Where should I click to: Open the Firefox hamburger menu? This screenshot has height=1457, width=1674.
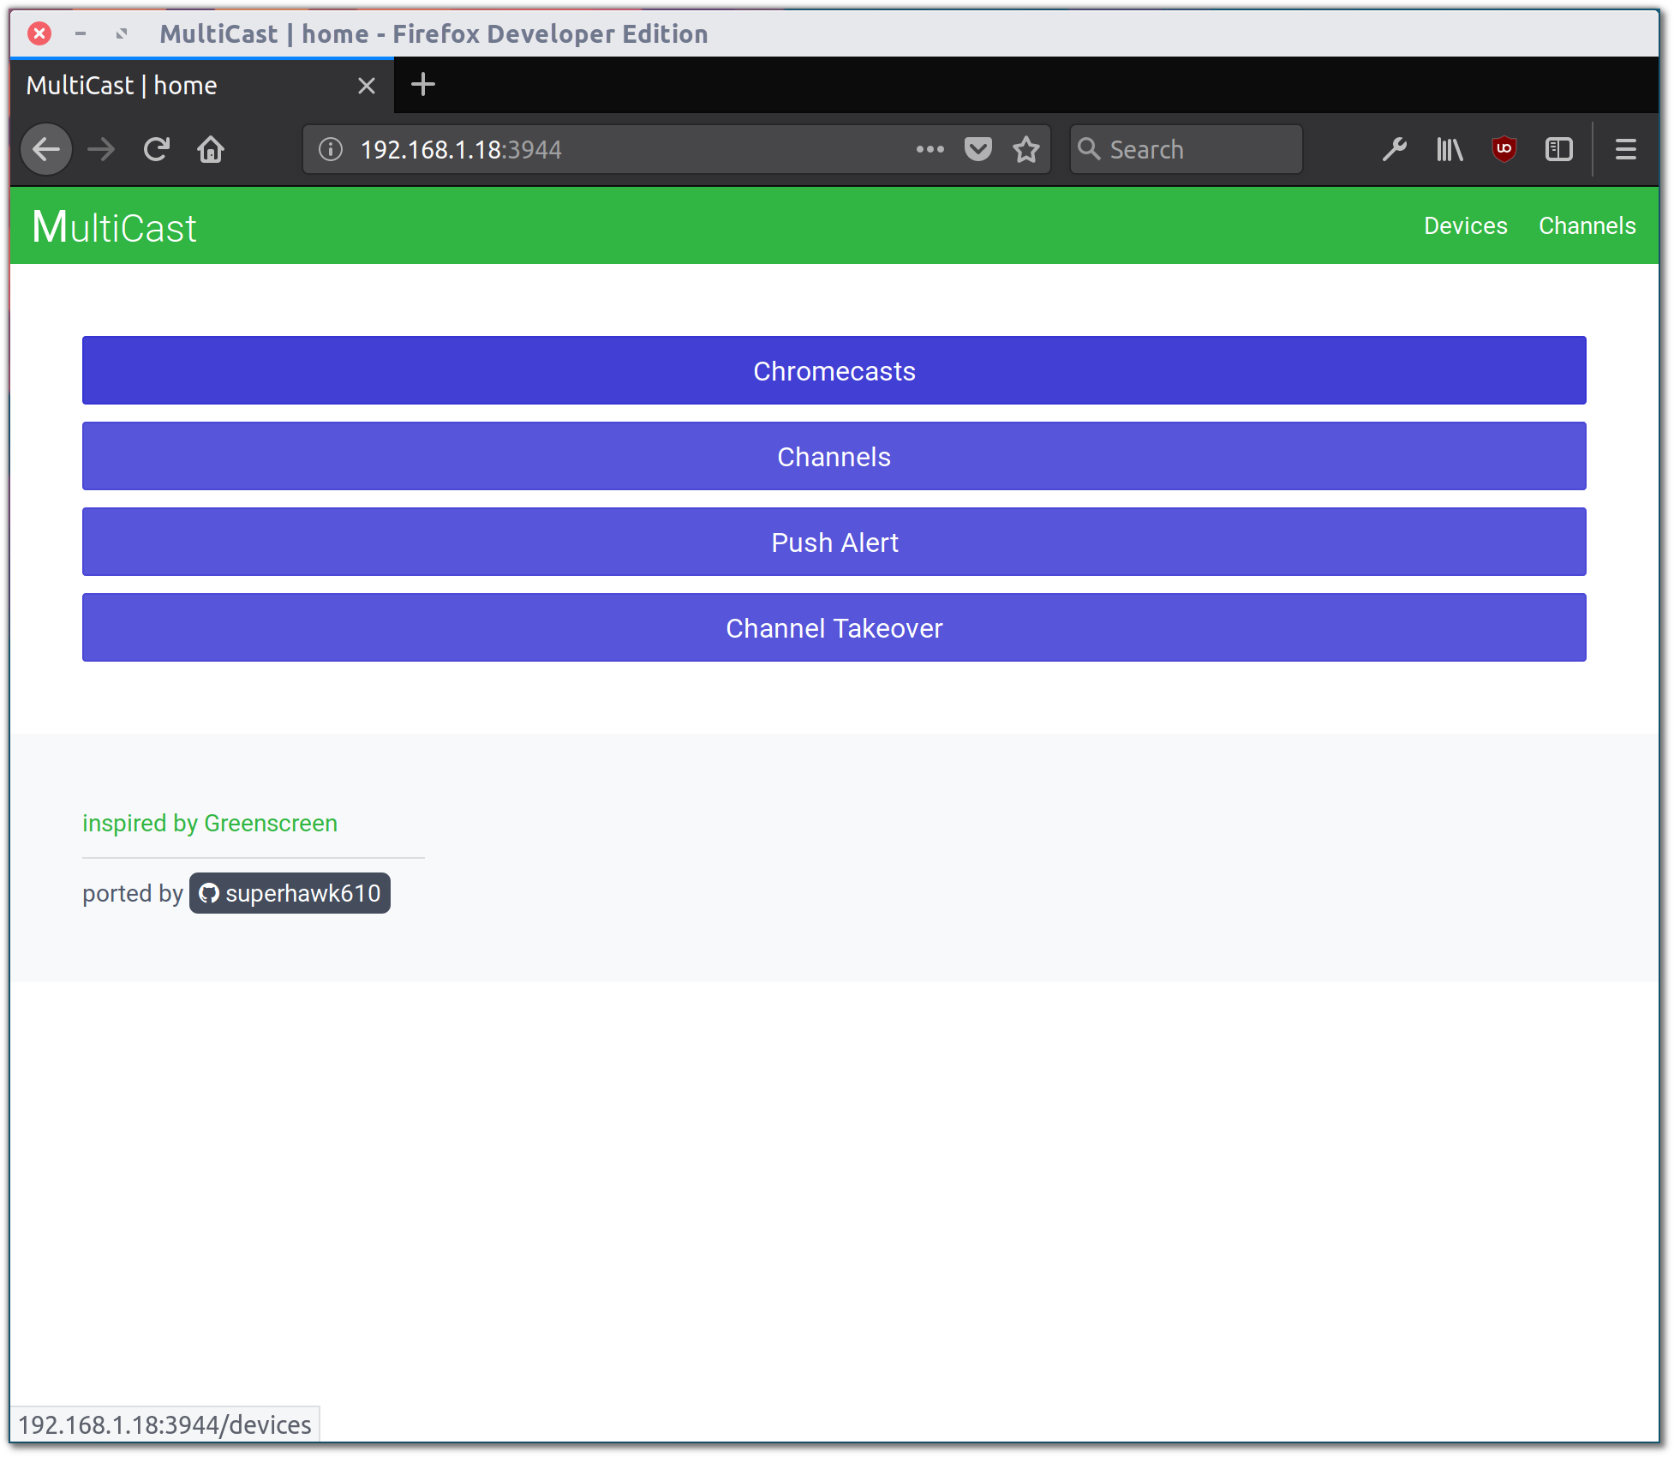click(x=1625, y=150)
